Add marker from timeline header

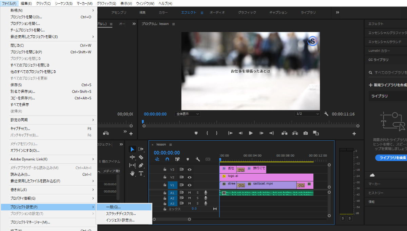tap(188, 159)
